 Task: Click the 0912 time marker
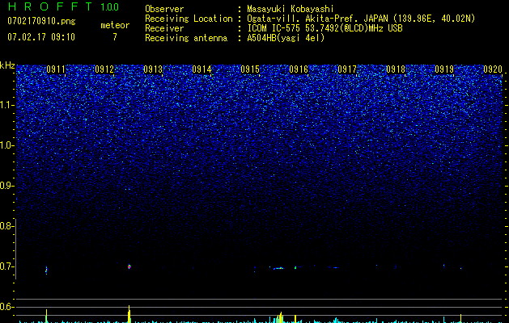(x=104, y=69)
